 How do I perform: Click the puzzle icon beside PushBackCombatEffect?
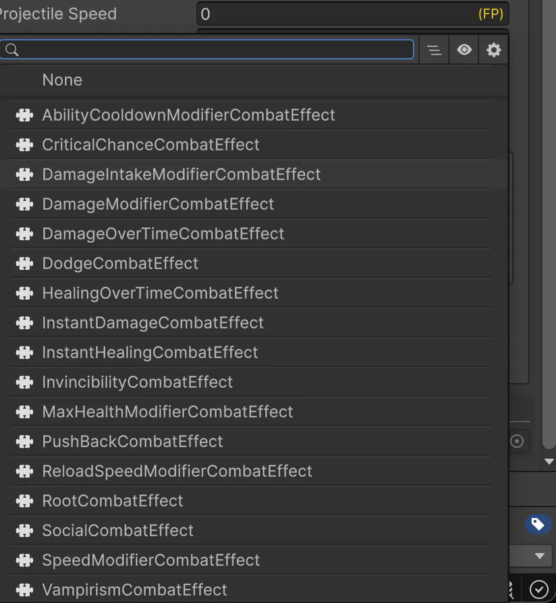click(24, 442)
